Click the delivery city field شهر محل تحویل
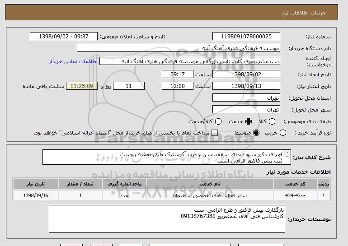The width and height of the screenshot is (348, 246). 246,110
